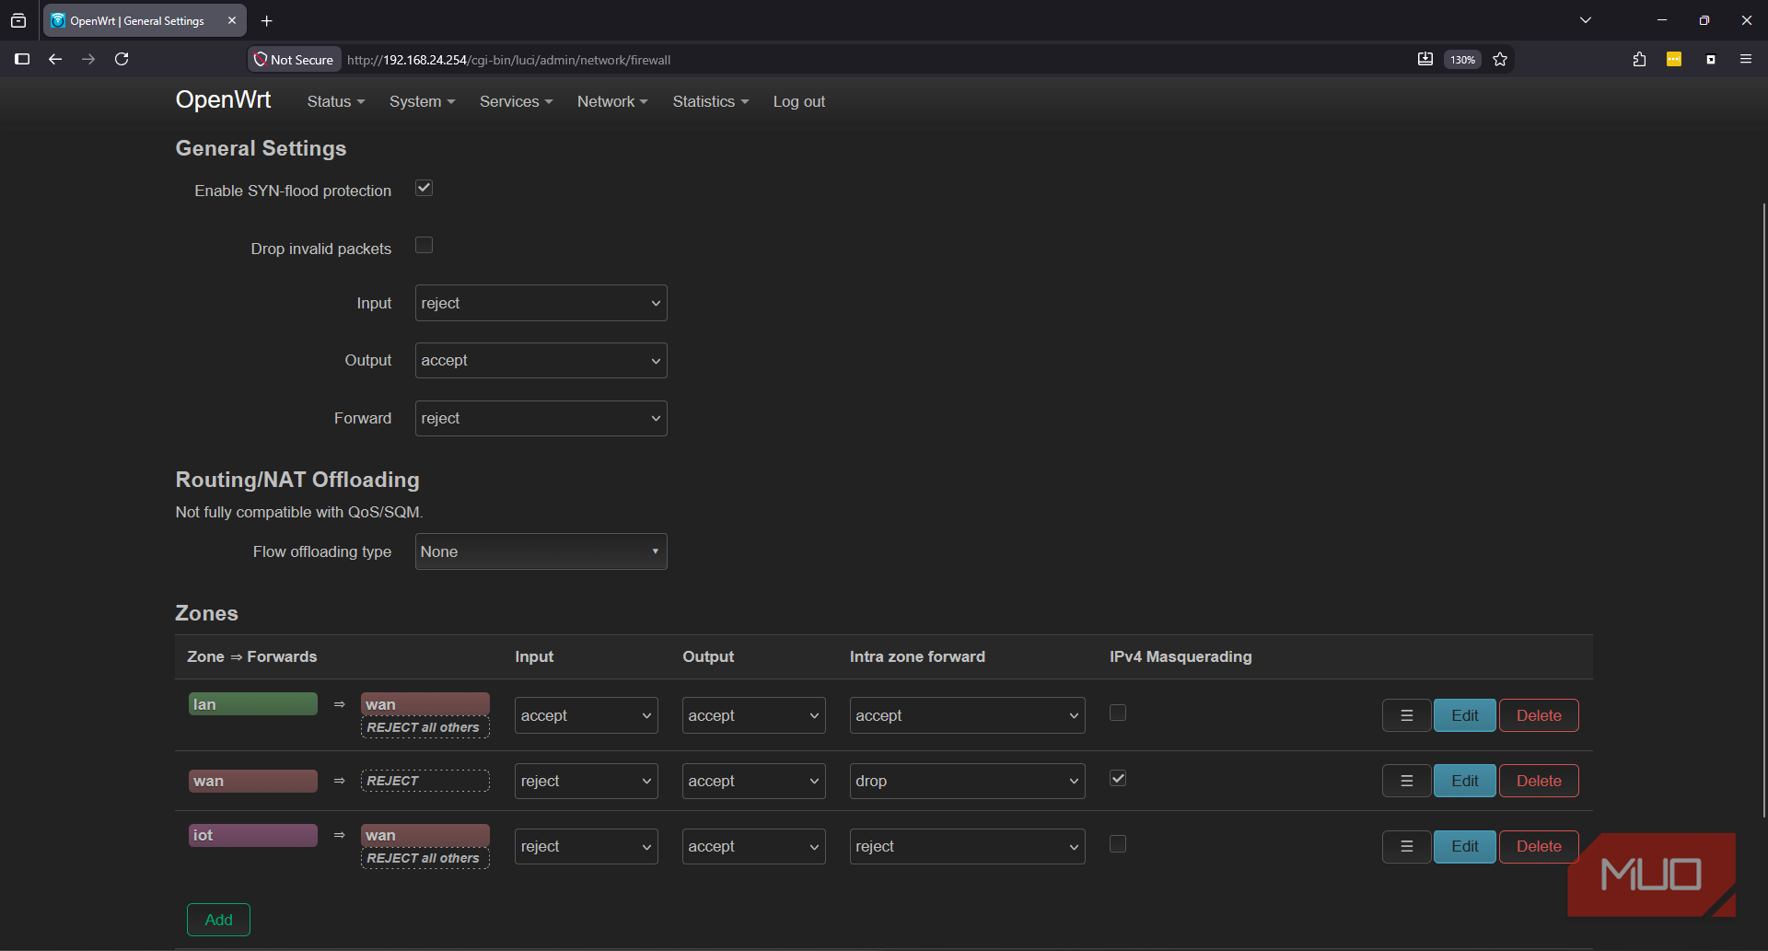
Task: Open the System menu
Action: (423, 101)
